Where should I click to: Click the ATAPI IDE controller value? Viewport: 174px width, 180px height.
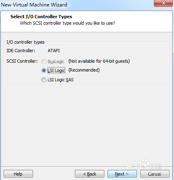click(x=54, y=51)
